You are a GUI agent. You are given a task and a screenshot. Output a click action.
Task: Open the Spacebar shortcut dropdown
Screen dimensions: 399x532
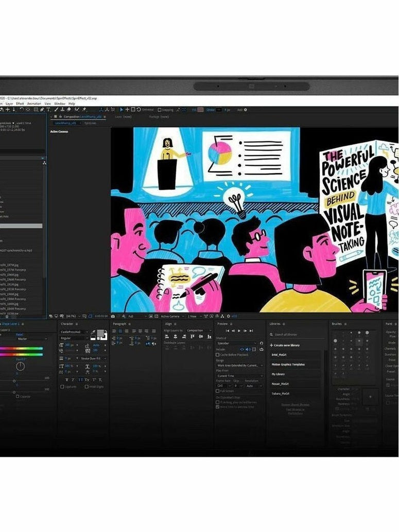tap(236, 343)
